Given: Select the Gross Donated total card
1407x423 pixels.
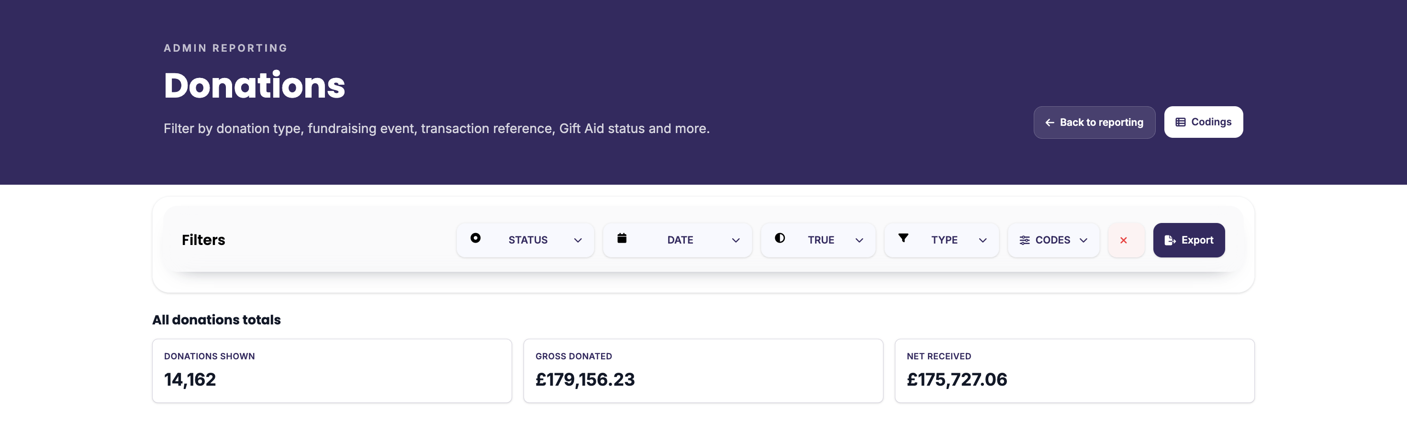Looking at the screenshot, I should (703, 371).
